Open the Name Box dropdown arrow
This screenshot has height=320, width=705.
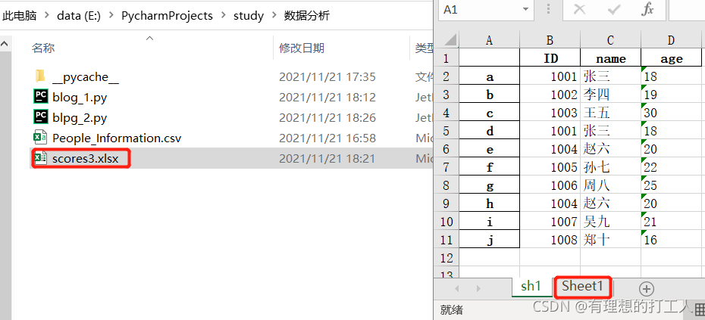[525, 9]
